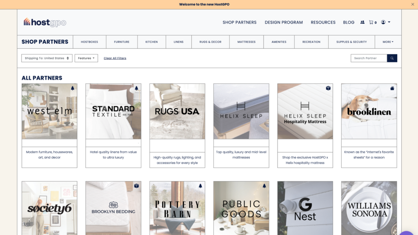Select the Rugs & Decor category tab
Screen dimensions: 418x235
210,42
